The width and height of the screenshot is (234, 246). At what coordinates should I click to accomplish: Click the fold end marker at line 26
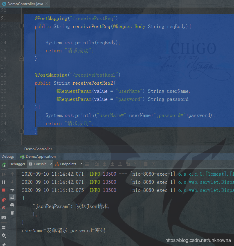tap(21, 58)
